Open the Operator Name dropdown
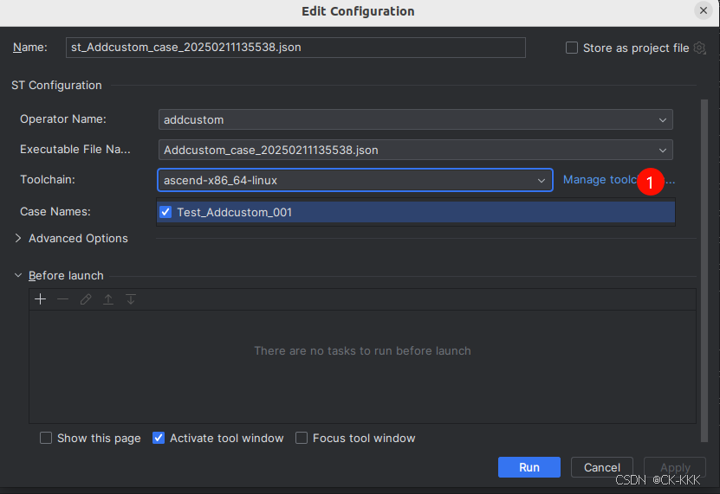The image size is (720, 494). click(x=663, y=120)
